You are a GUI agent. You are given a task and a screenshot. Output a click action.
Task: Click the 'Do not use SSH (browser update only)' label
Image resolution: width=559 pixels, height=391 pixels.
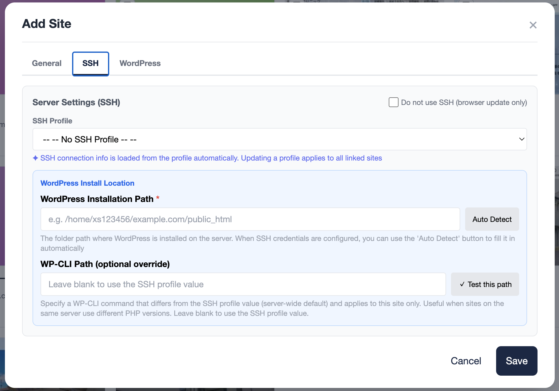pyautogui.click(x=464, y=103)
